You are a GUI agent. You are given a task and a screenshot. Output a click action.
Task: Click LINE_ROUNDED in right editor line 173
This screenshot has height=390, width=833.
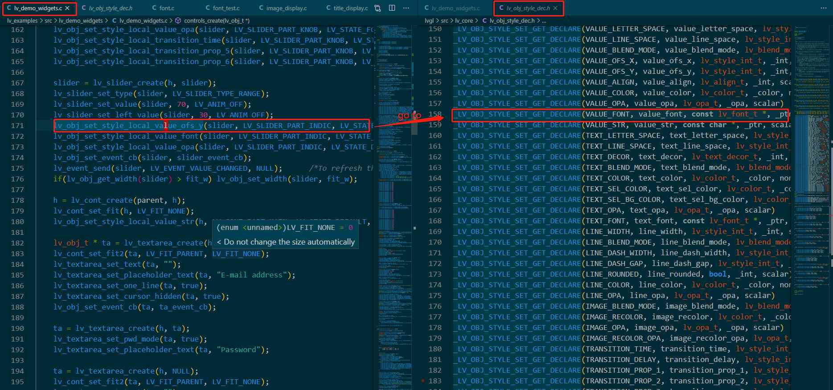pyautogui.click(x=612, y=274)
